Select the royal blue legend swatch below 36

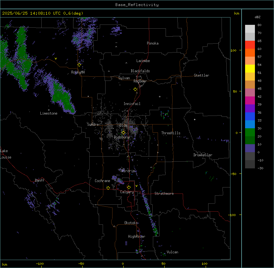coord(250,116)
